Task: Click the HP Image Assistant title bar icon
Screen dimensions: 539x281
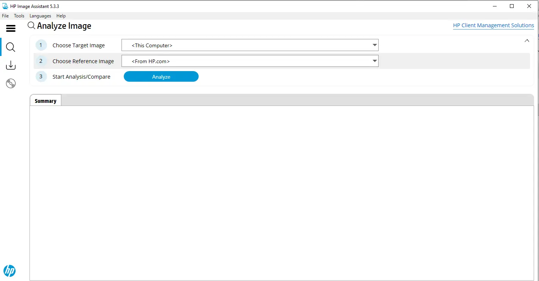Action: (5, 6)
